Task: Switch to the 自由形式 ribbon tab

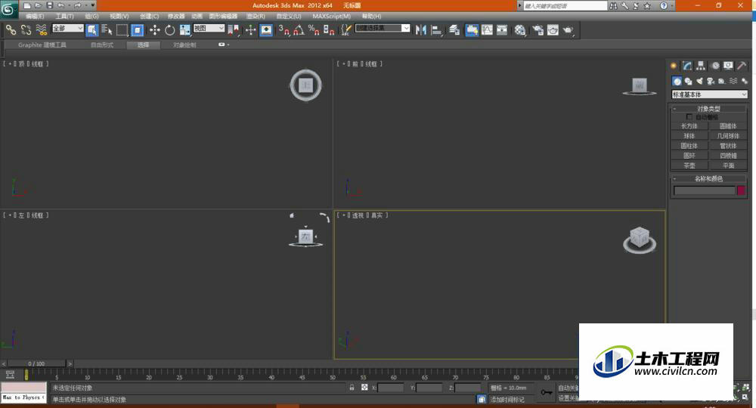Action: click(x=102, y=45)
